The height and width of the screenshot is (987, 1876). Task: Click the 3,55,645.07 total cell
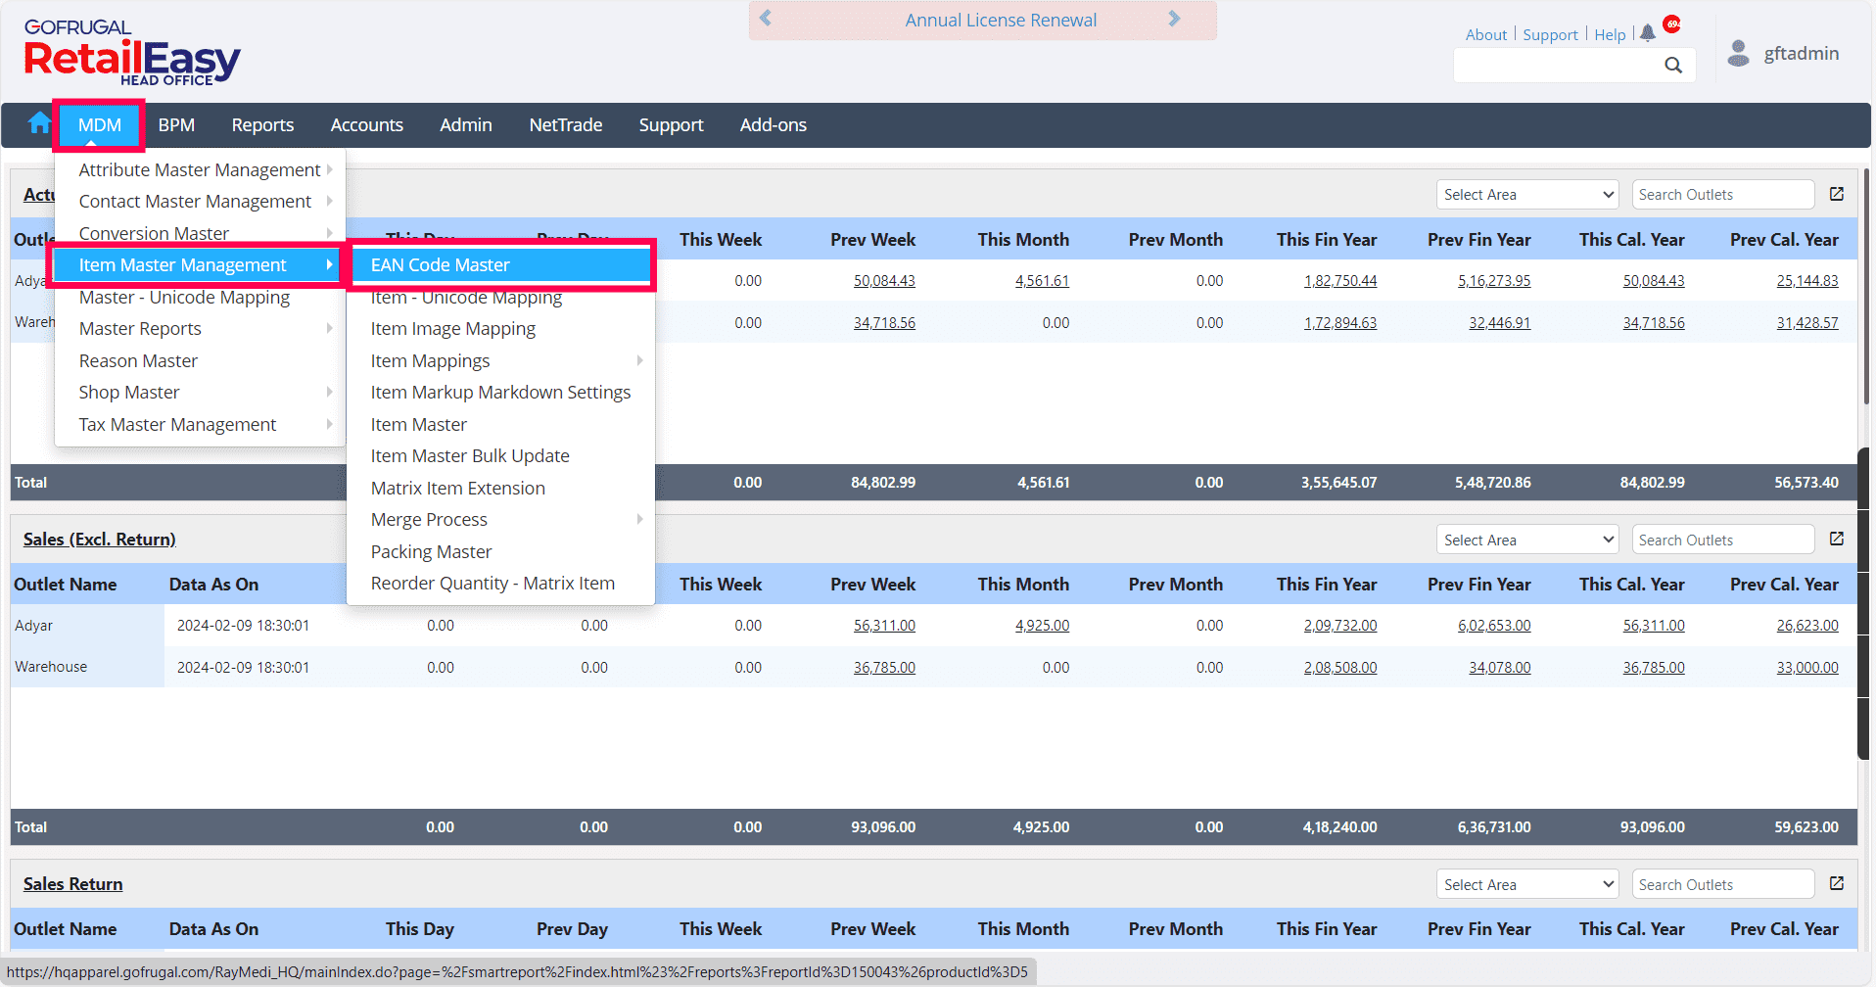1339,482
